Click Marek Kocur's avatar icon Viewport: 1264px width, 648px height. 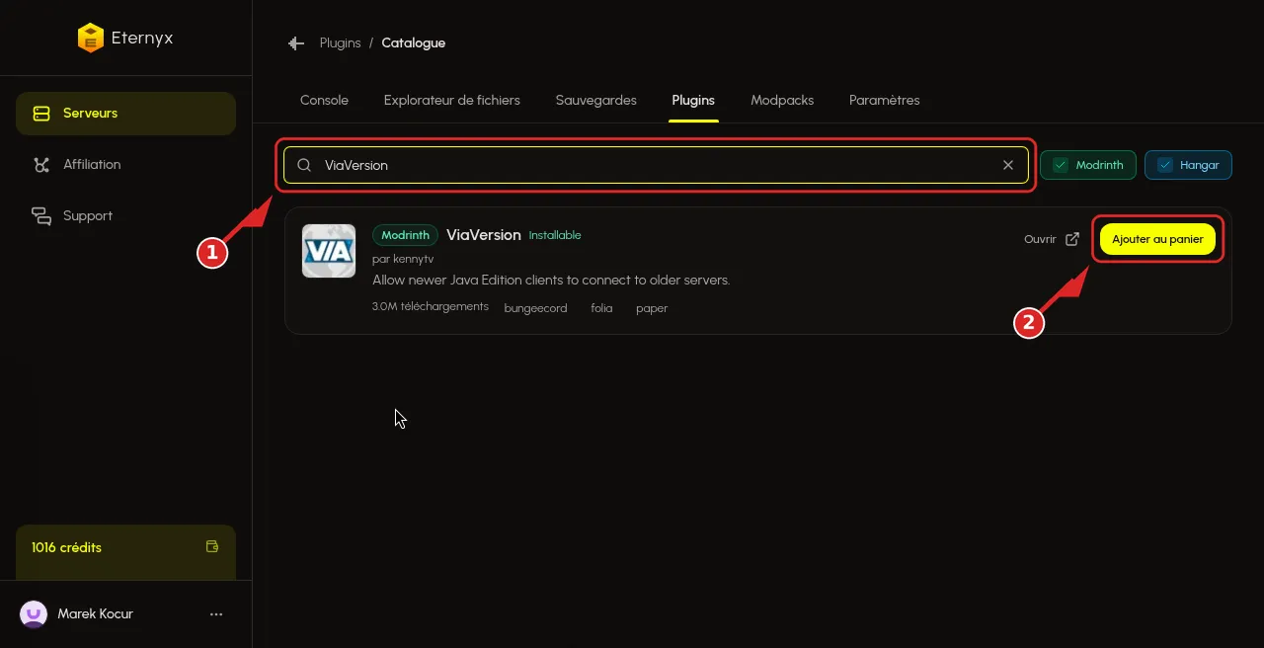34,614
